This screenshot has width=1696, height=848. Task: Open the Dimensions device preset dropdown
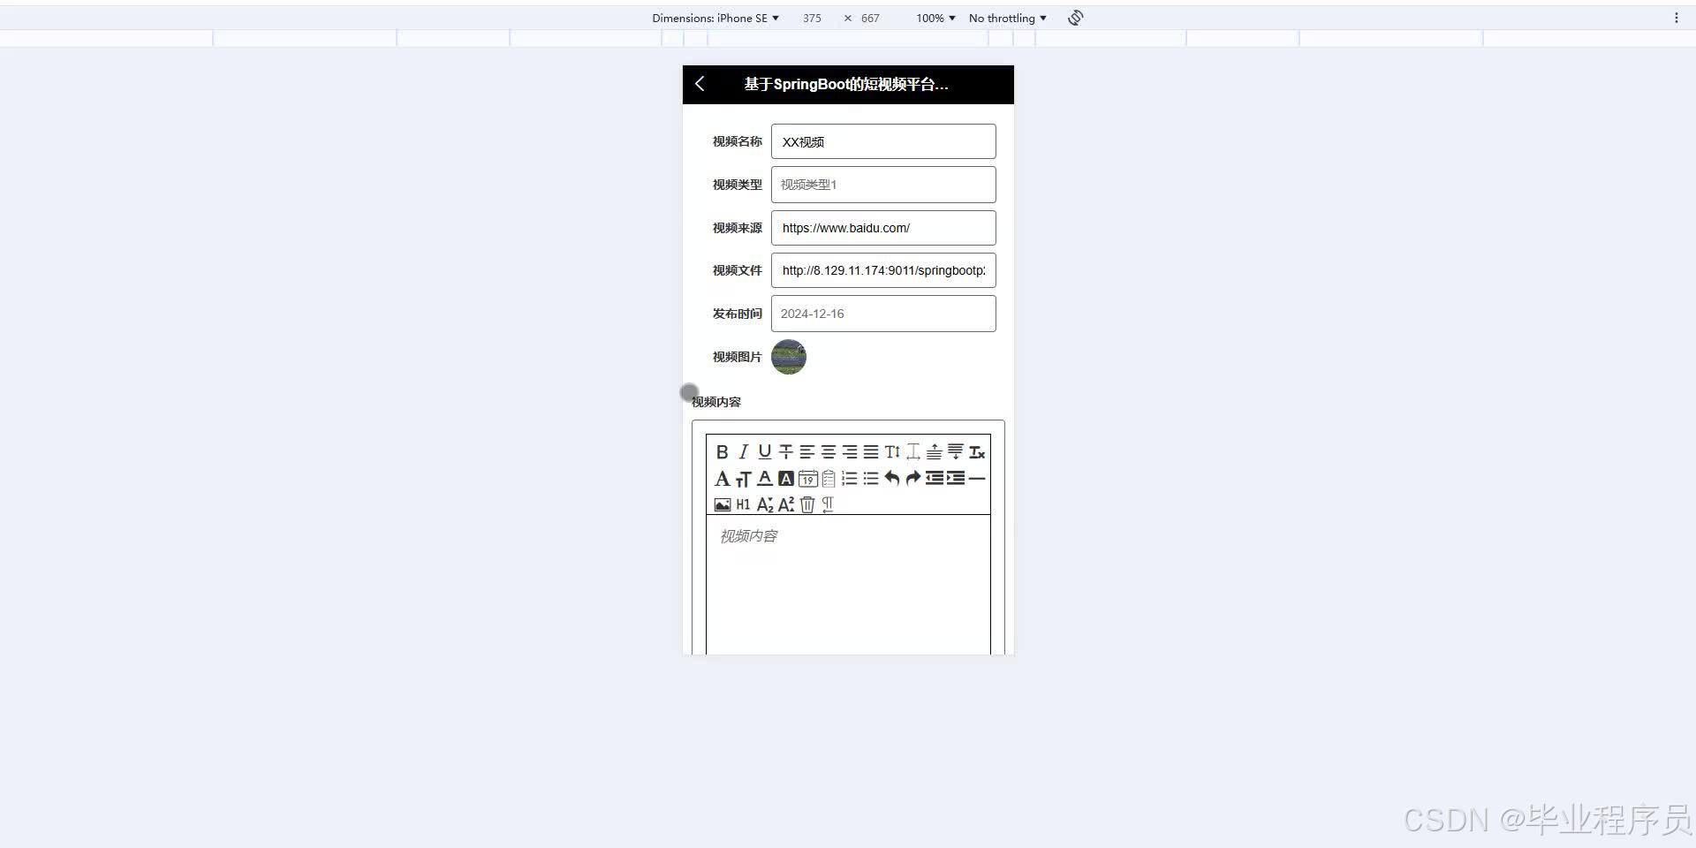(x=715, y=18)
